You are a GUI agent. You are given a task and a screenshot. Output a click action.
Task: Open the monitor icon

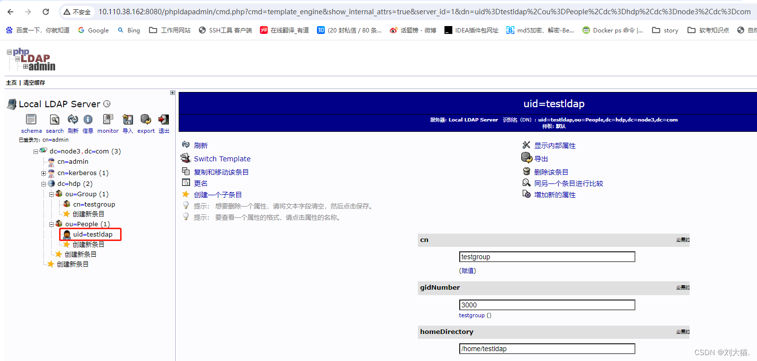(108, 120)
